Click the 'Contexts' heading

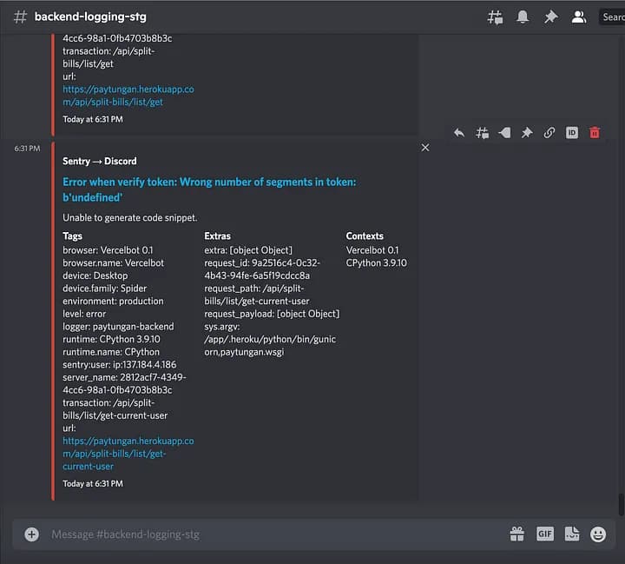coord(365,236)
